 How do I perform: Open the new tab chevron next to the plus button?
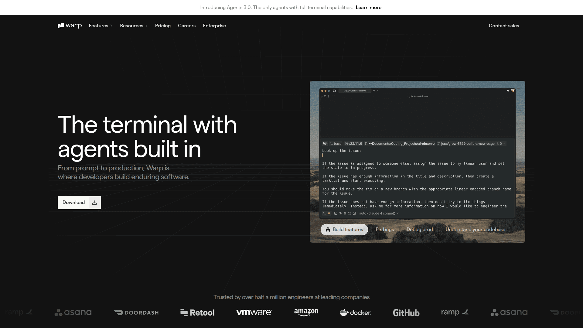(x=377, y=91)
